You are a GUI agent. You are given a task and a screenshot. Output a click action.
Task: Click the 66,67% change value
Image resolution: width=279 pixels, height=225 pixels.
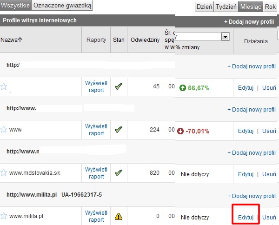point(199,88)
